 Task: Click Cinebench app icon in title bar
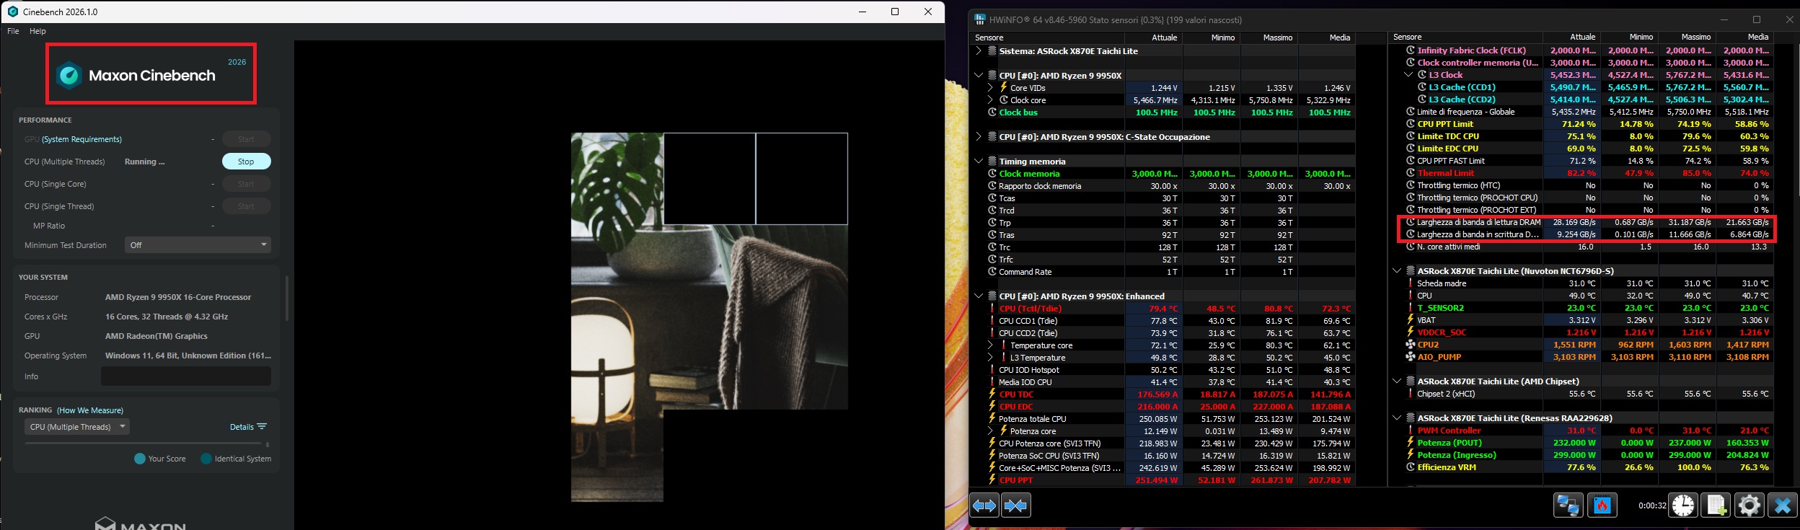pyautogui.click(x=12, y=12)
